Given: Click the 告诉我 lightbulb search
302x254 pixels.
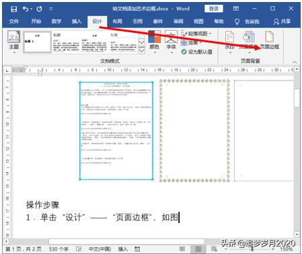Looking at the screenshot, I should pos(247,22).
